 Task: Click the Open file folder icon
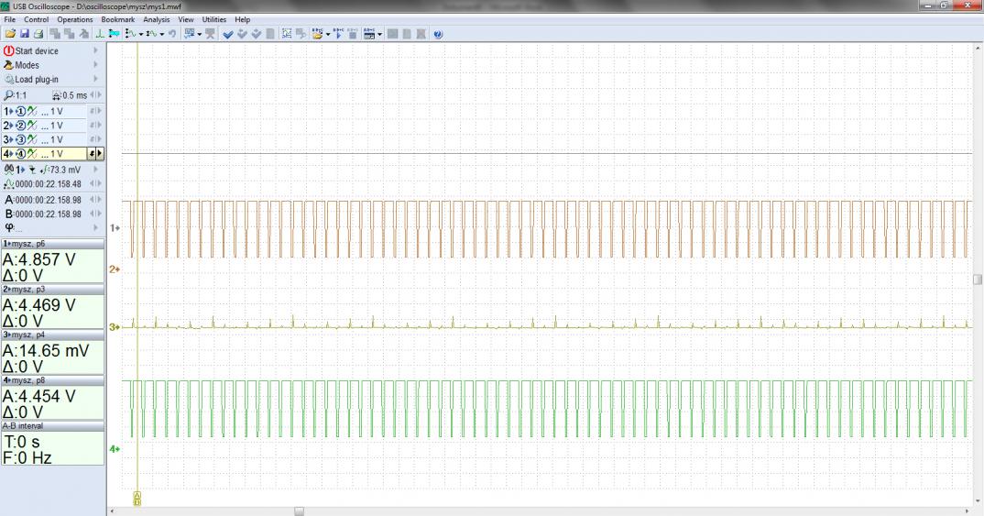(x=10, y=34)
